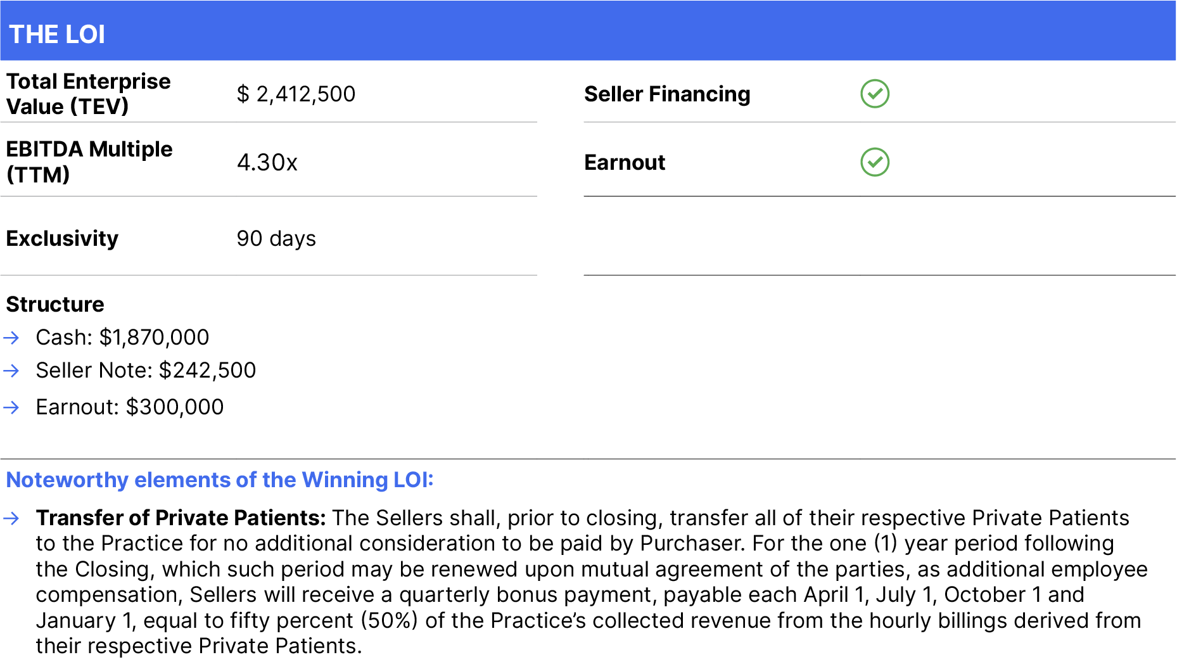
Task: Select the $ 2,412,500 value
Action: click(296, 94)
